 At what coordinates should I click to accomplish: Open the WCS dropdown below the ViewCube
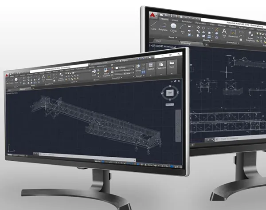click(170, 105)
